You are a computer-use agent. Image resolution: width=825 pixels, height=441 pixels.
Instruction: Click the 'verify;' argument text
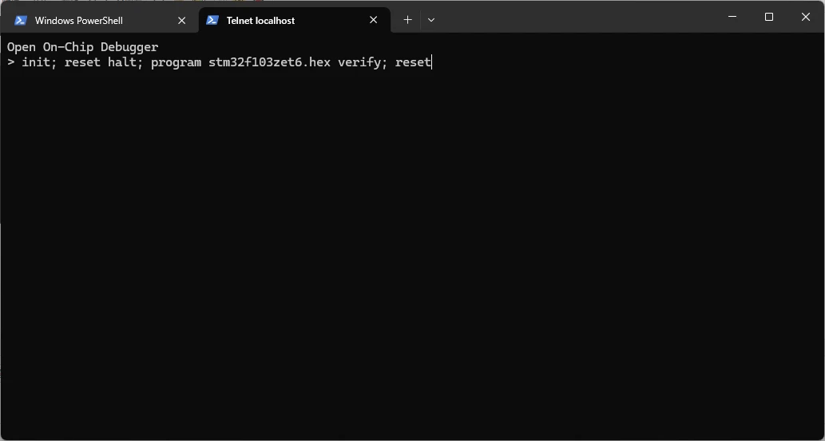[363, 62]
